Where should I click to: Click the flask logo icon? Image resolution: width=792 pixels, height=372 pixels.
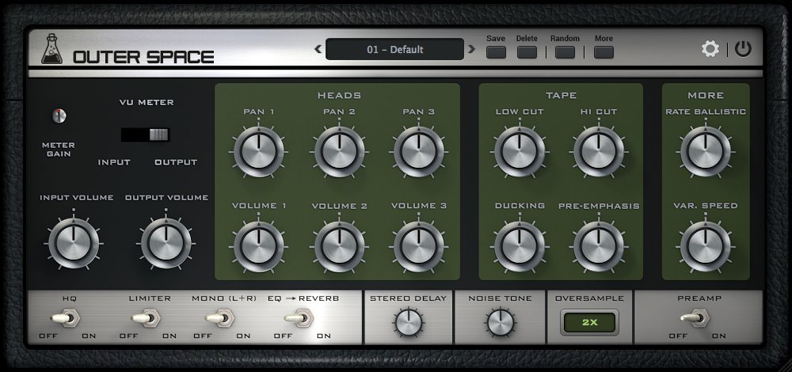[x=51, y=49]
